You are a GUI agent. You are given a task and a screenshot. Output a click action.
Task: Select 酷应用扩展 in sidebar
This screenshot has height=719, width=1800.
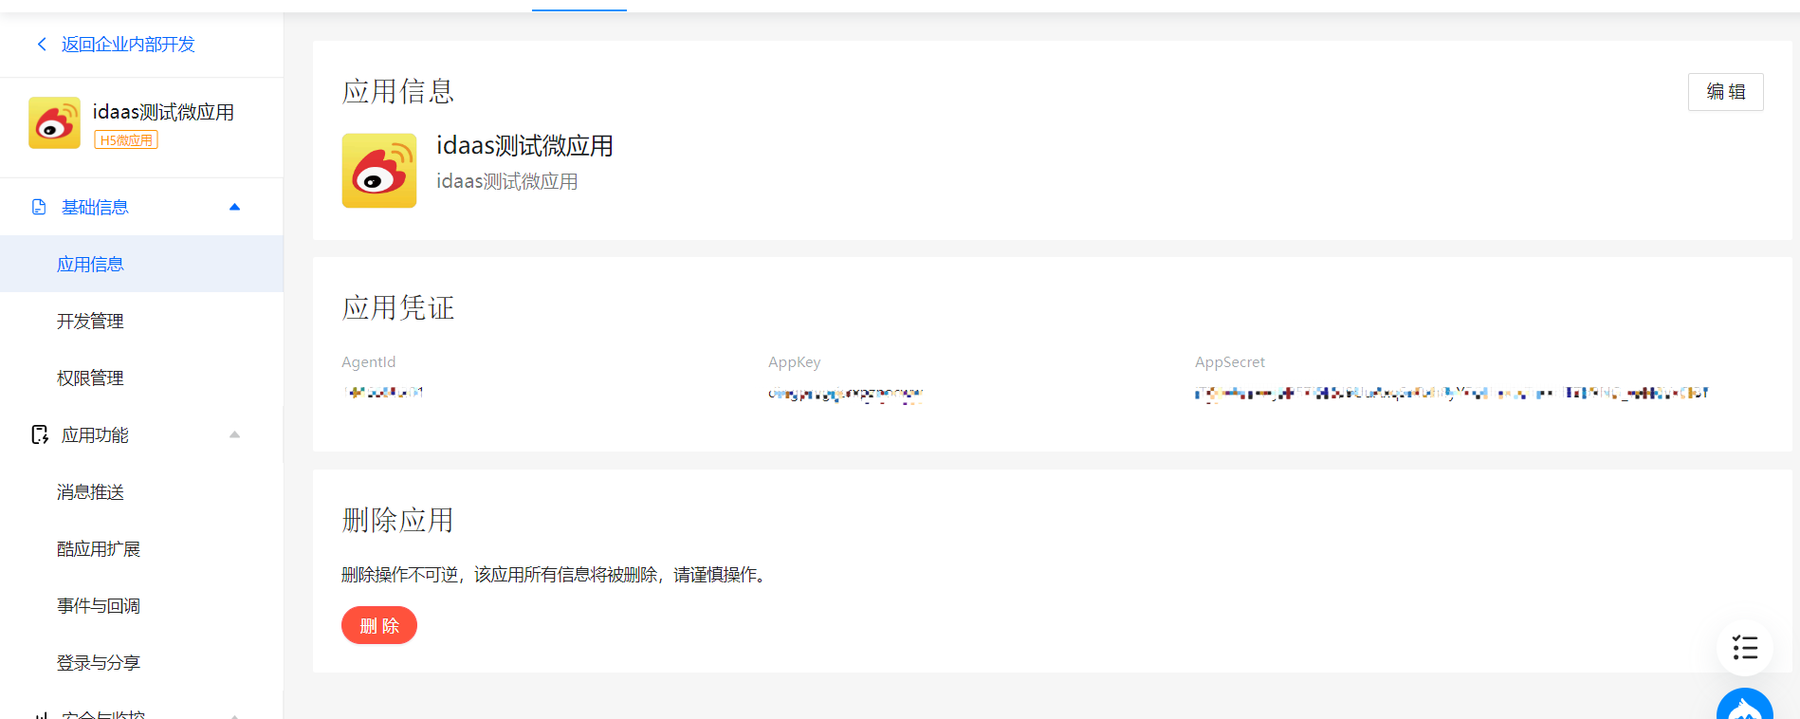99,549
